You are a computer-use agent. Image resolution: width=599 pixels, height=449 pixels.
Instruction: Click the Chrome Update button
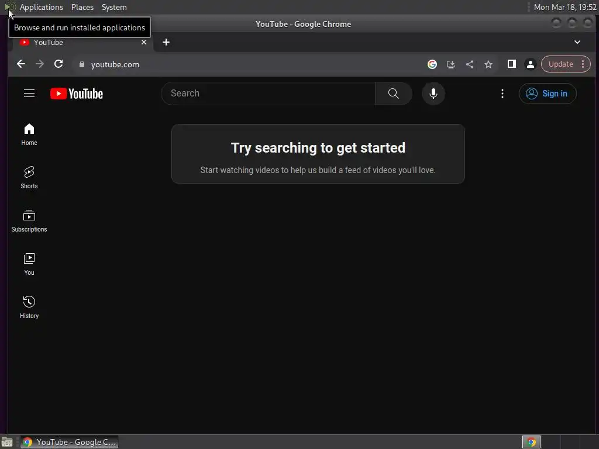[560, 64]
